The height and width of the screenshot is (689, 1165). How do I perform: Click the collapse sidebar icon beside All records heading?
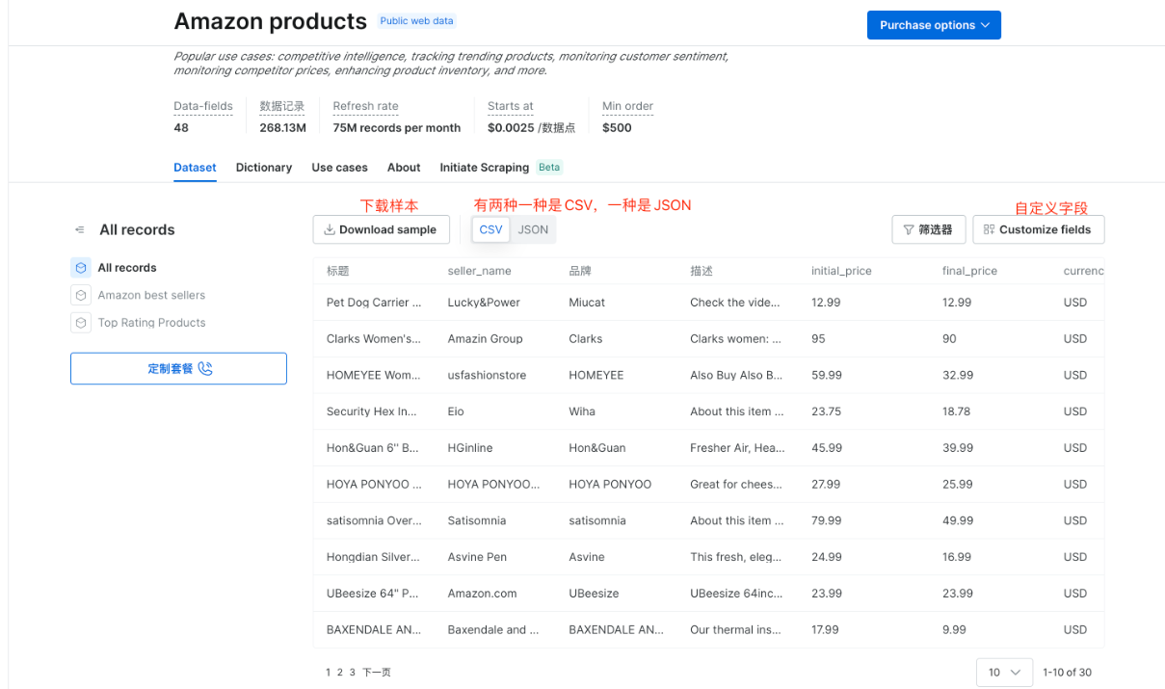click(79, 230)
